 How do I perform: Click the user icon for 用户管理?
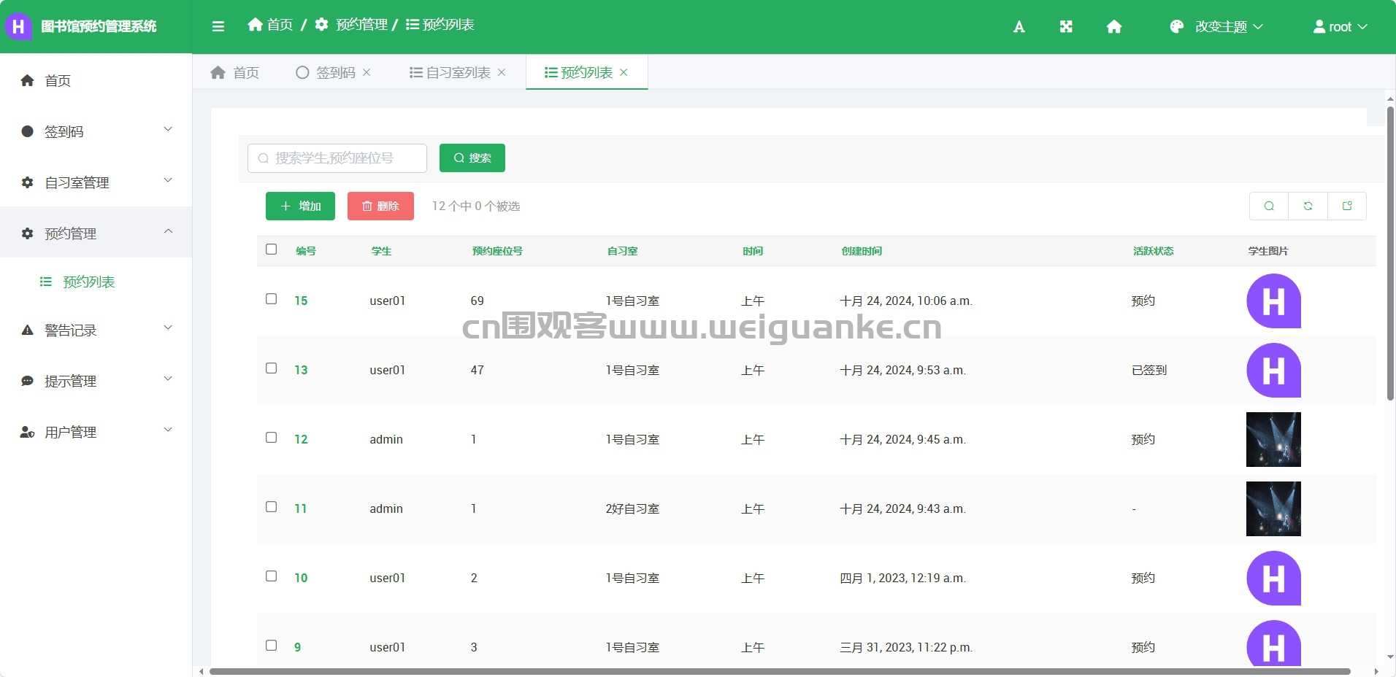click(x=27, y=432)
